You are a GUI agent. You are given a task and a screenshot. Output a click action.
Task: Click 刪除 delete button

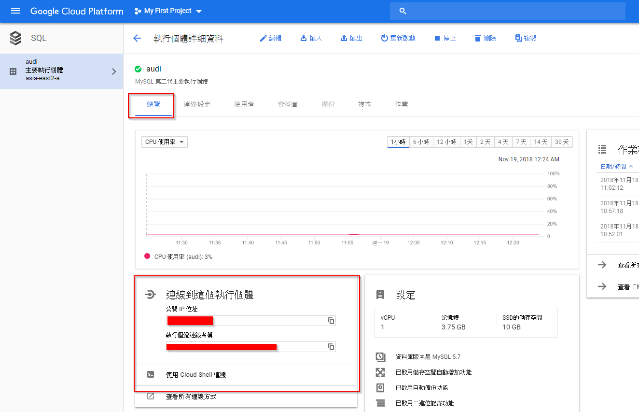485,38
